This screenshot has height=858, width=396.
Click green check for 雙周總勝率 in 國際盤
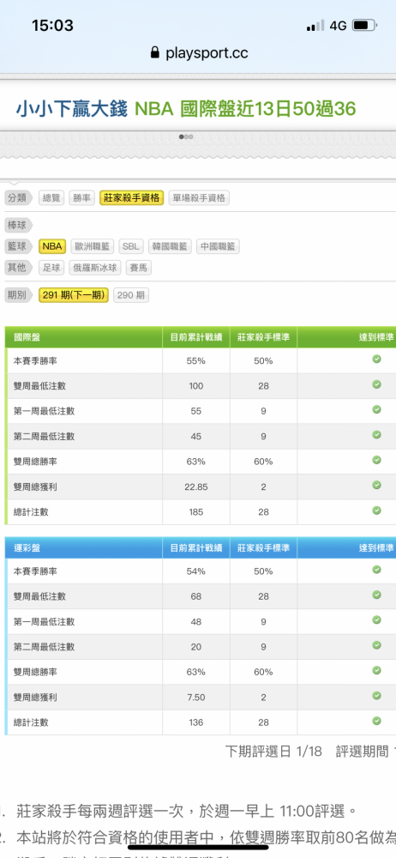376,460
